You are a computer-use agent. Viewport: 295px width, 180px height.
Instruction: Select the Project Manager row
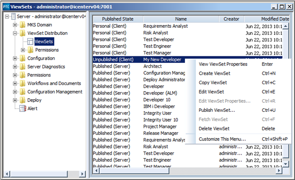click(x=139, y=126)
